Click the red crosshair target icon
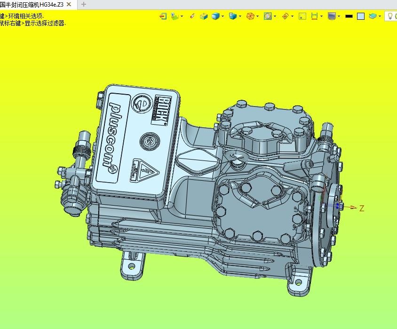This screenshot has height=329, width=397. (x=285, y=16)
